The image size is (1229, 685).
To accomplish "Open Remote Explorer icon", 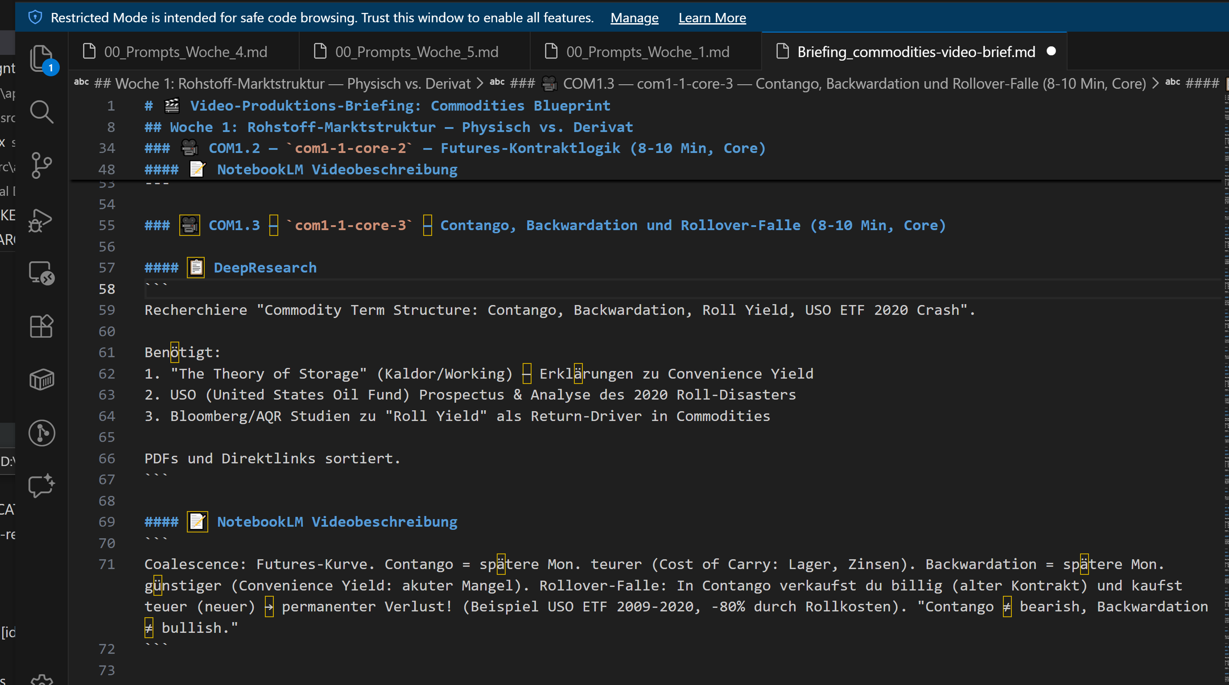I will 42,273.
